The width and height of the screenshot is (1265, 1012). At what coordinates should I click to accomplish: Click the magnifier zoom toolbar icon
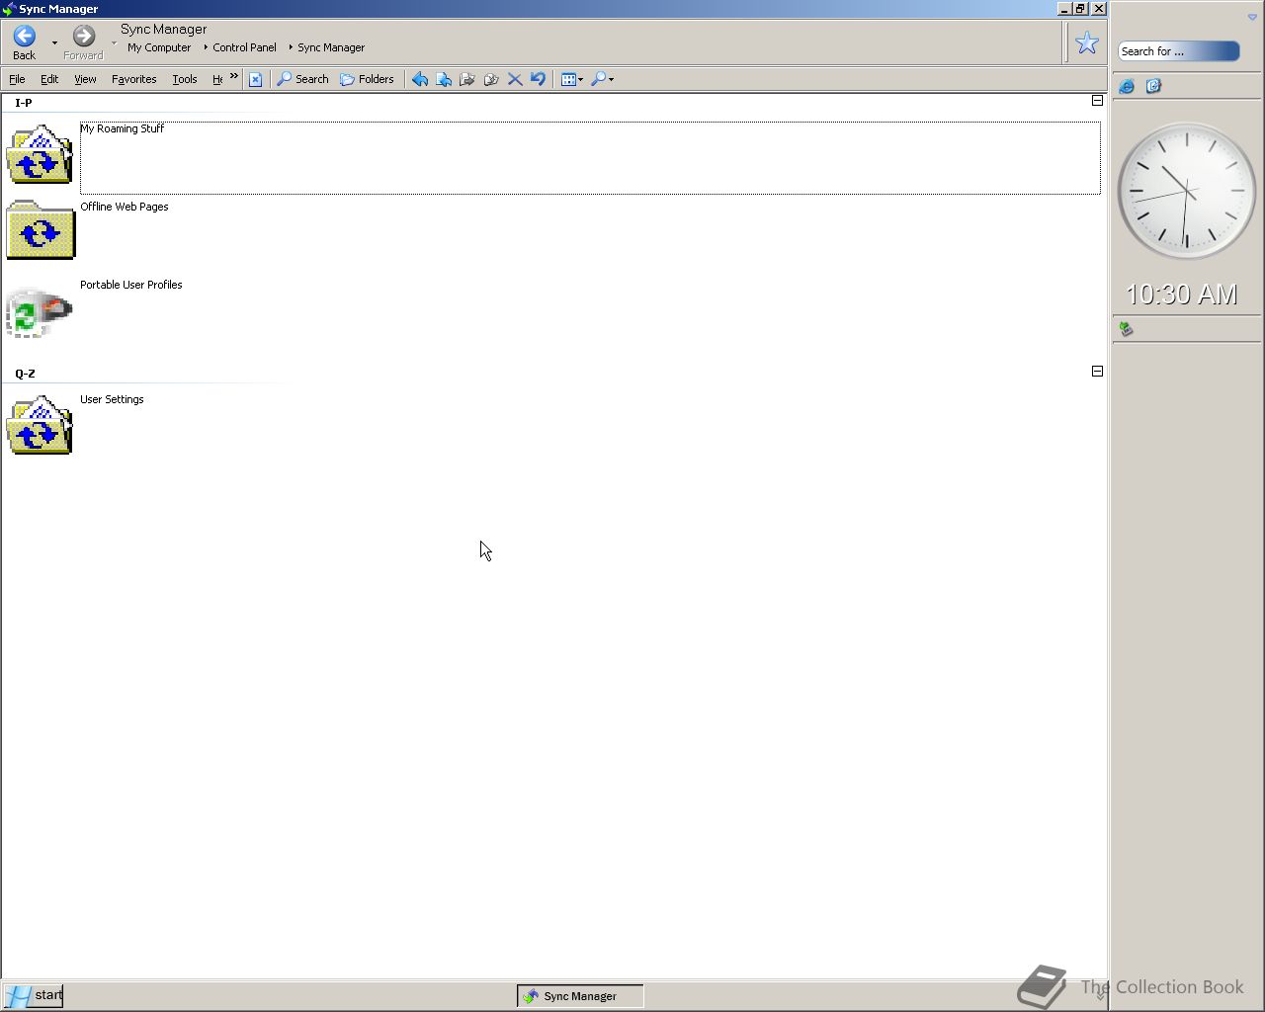click(598, 79)
